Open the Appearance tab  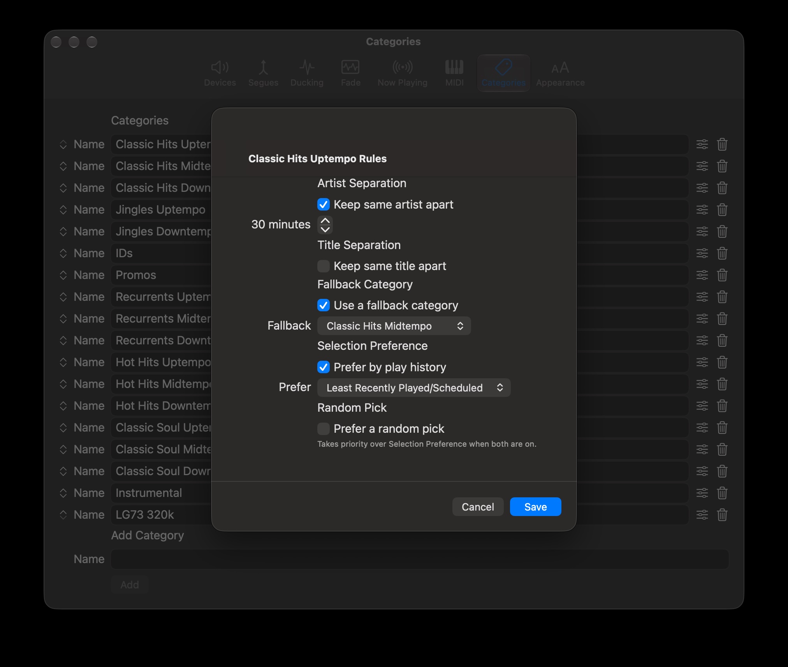click(x=560, y=73)
